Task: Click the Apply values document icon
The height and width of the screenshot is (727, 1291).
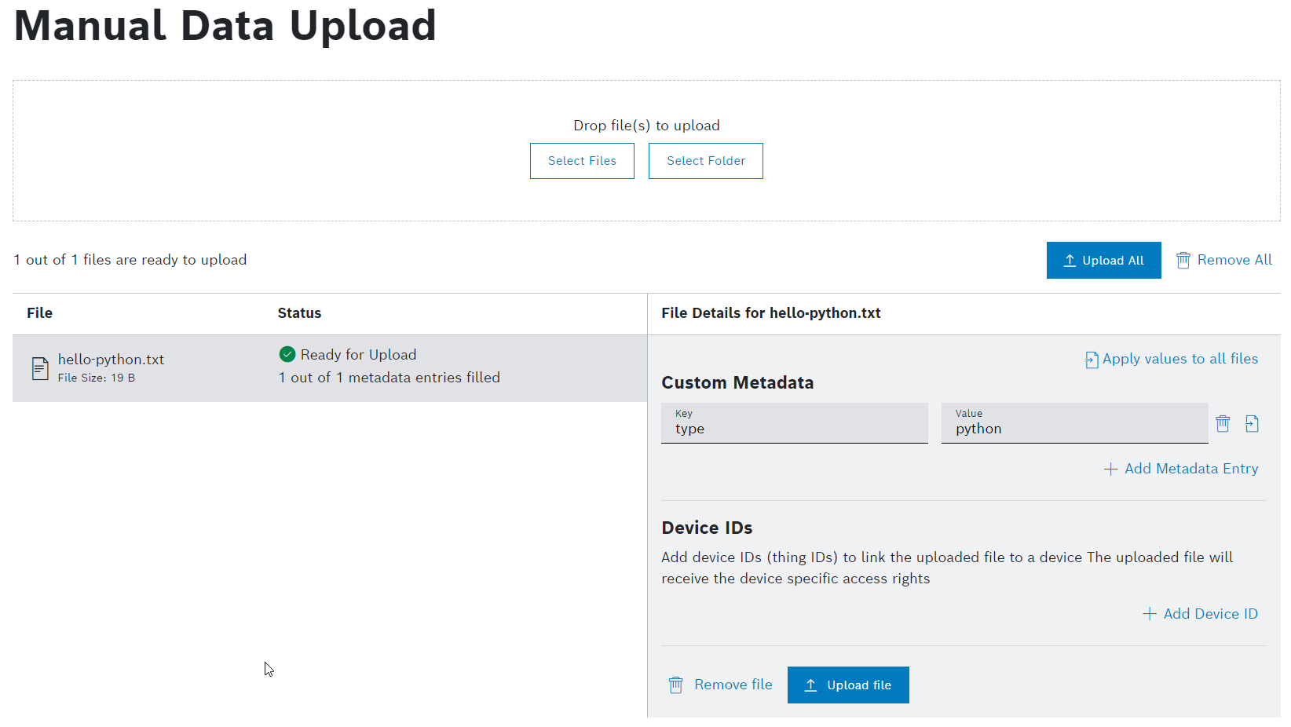Action: [1091, 360]
